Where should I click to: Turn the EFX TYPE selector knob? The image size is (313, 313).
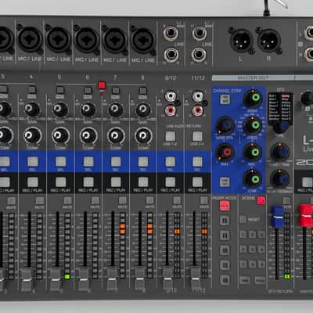pyautogui.click(x=281, y=127)
